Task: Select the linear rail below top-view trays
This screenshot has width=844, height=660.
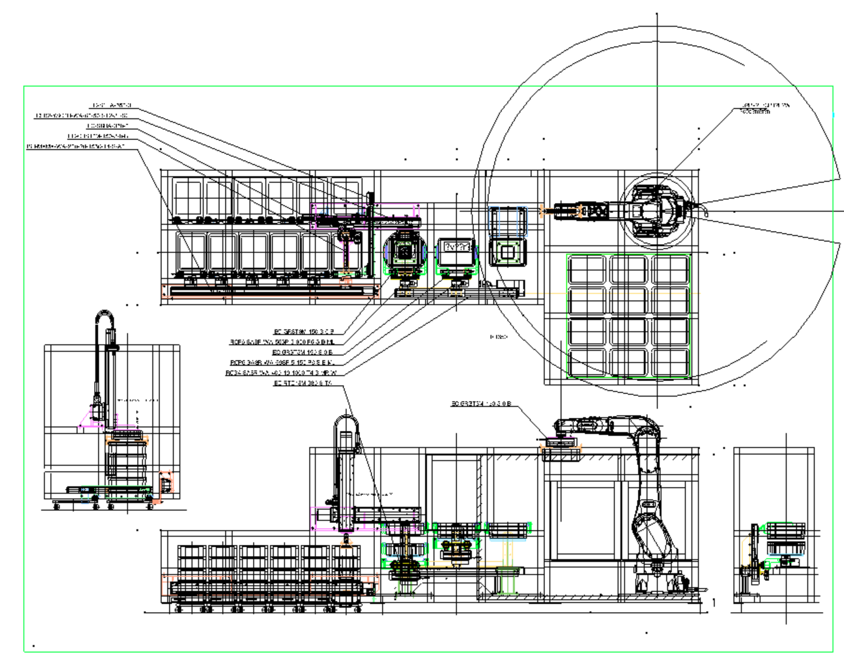Action: pyautogui.click(x=269, y=291)
